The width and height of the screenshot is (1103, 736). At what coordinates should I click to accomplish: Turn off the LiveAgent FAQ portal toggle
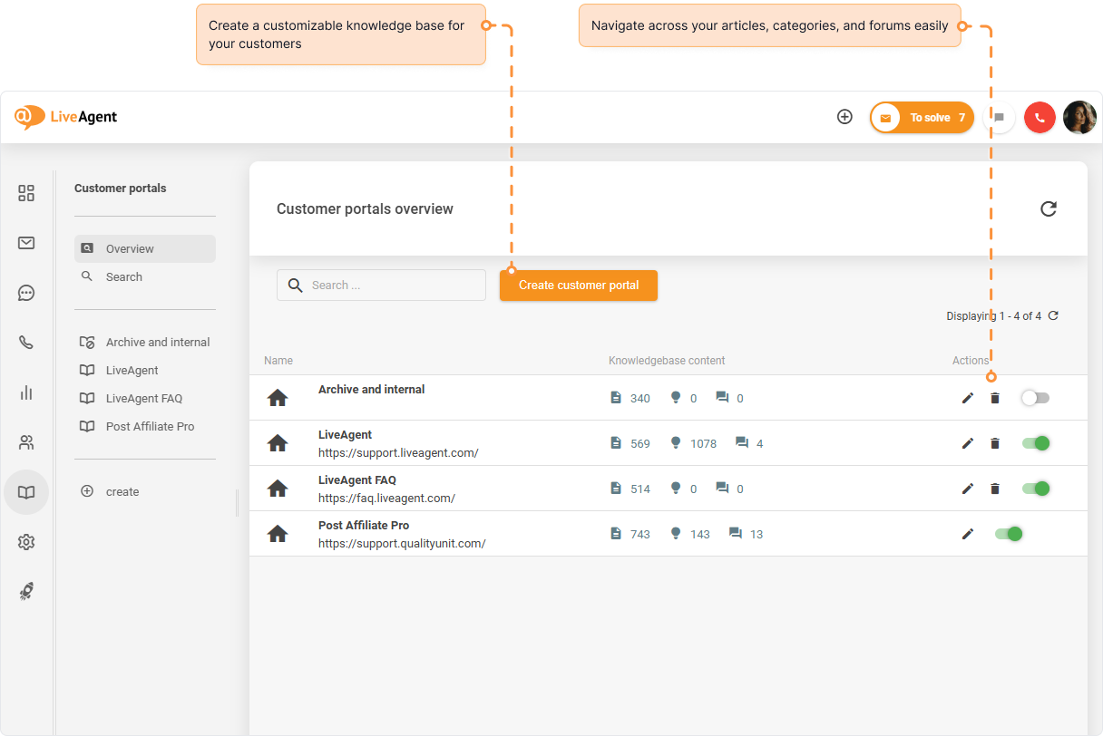(x=1035, y=489)
